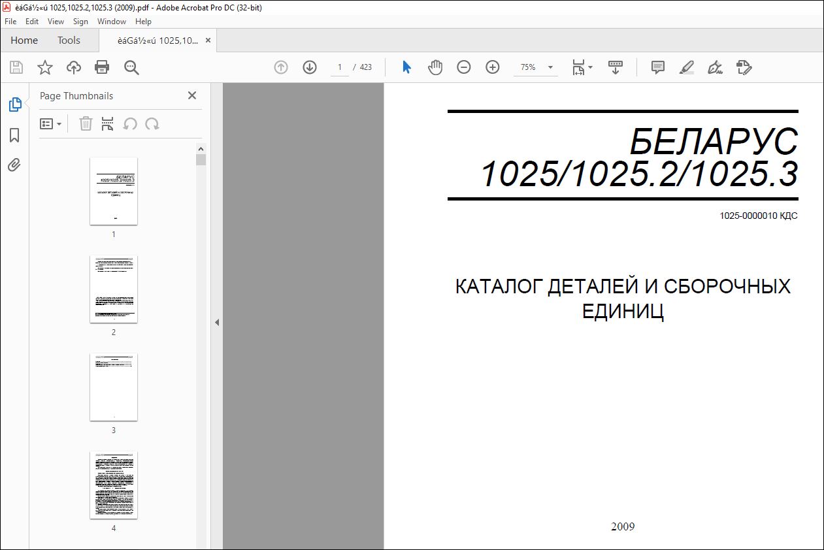The height and width of the screenshot is (550, 824).
Task: Close the Page Thumbnails panel
Action: pyautogui.click(x=192, y=95)
